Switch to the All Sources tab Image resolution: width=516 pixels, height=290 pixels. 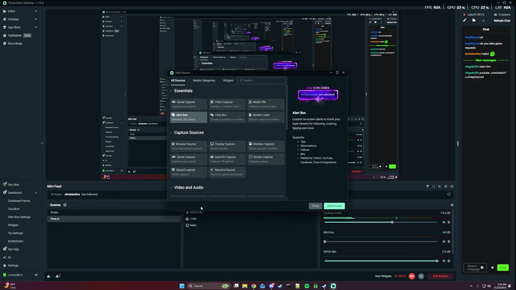[x=178, y=81]
